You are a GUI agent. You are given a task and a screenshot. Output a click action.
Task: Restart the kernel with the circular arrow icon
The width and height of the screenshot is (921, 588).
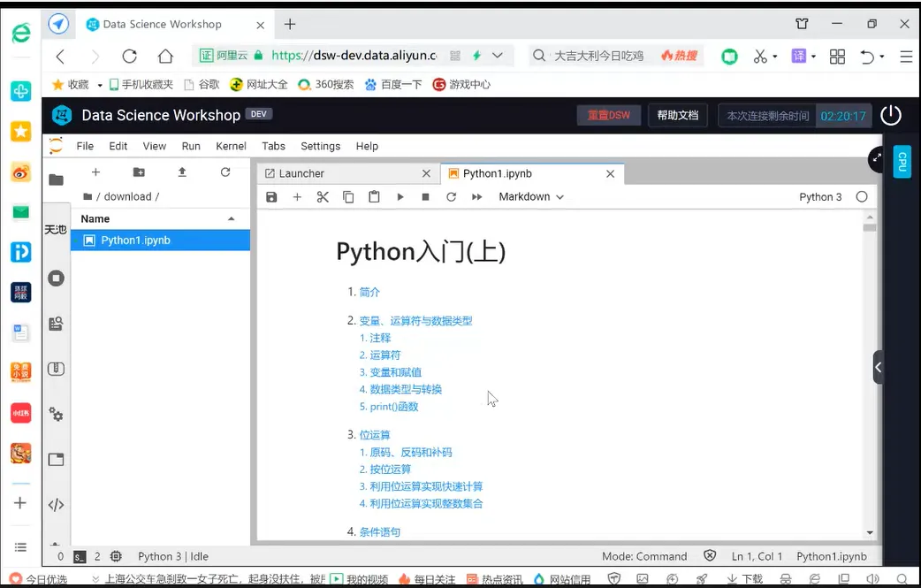pos(451,197)
